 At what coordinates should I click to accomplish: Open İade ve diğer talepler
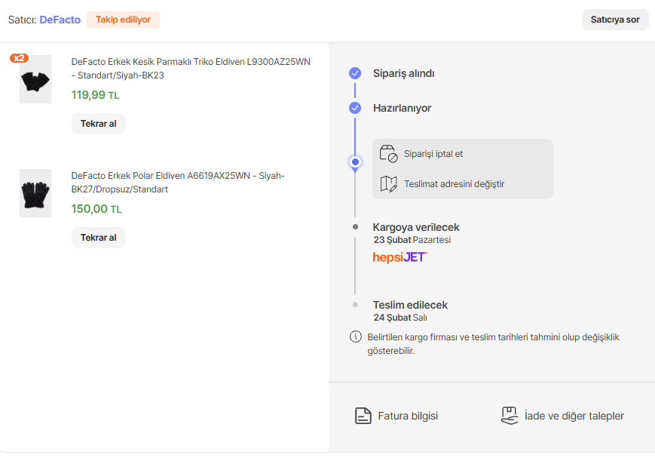click(574, 417)
